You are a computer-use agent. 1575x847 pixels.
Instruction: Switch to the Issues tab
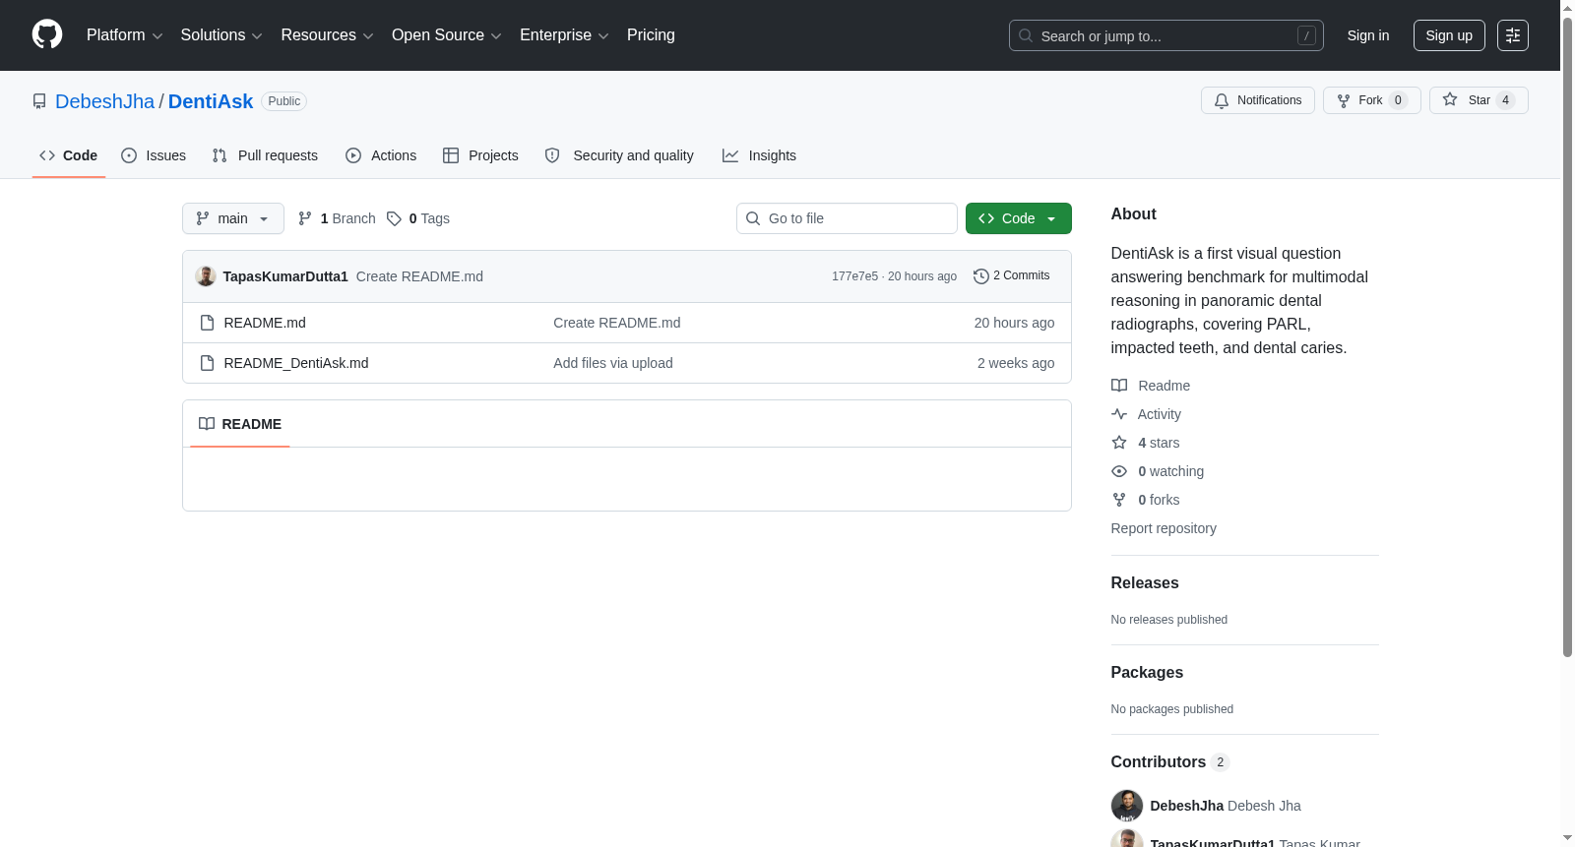tap(154, 155)
